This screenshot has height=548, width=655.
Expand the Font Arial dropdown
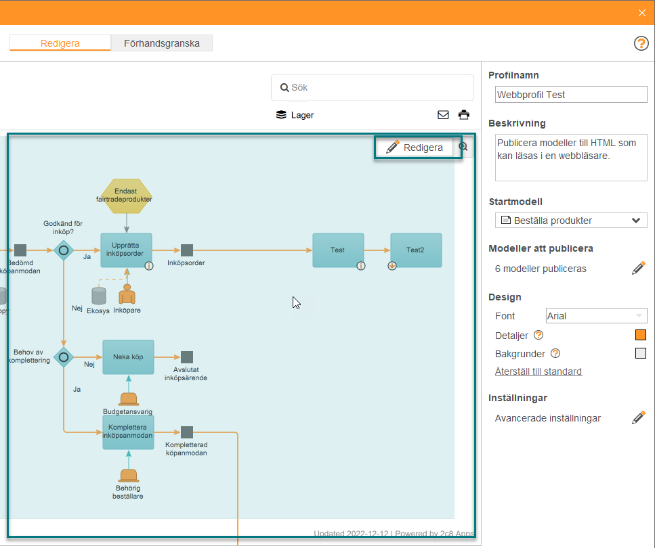[x=596, y=316]
